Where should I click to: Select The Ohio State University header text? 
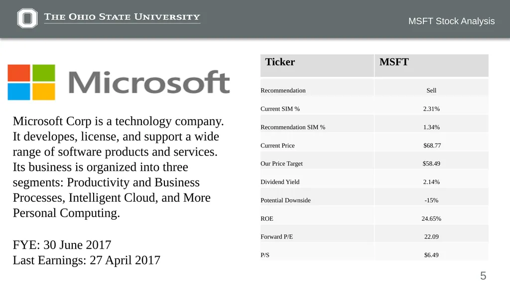click(x=122, y=17)
